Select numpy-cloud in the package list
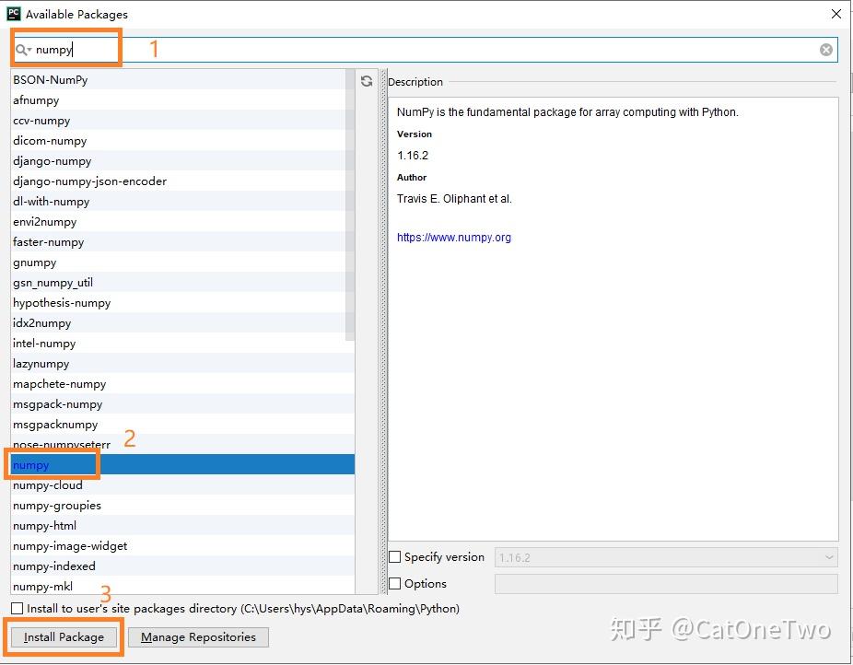 tap(182, 485)
